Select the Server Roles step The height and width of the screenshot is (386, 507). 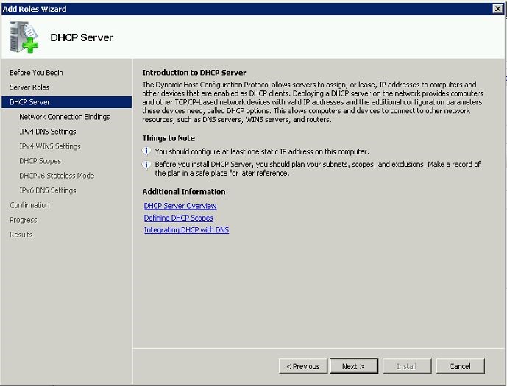[x=29, y=87]
